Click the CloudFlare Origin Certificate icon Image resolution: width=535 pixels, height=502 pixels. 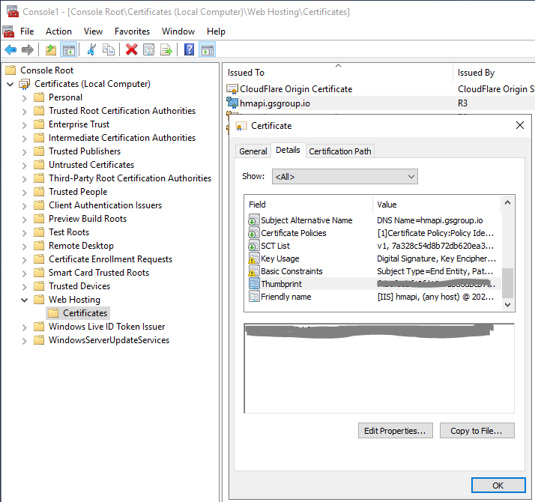click(232, 89)
